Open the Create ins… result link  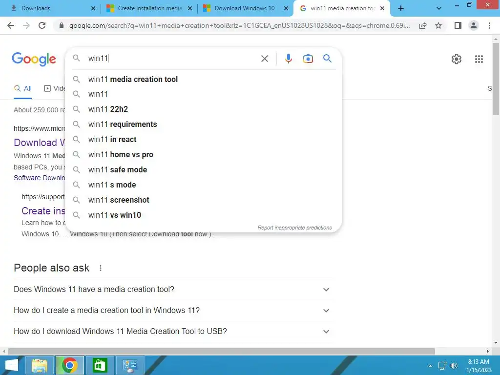click(x=43, y=211)
